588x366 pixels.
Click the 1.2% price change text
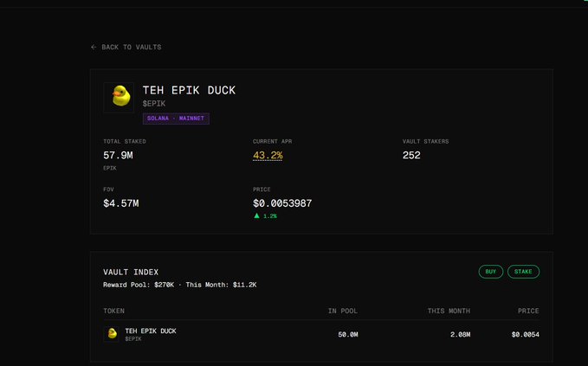click(x=270, y=216)
